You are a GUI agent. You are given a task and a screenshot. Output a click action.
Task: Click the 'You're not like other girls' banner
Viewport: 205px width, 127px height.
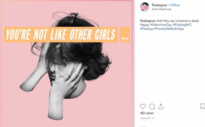pyautogui.click(x=61, y=35)
